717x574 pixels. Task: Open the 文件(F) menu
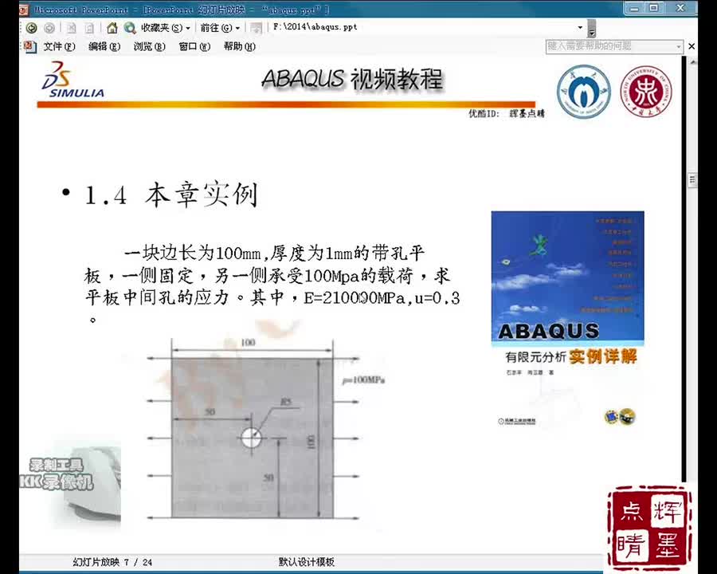click(x=59, y=47)
